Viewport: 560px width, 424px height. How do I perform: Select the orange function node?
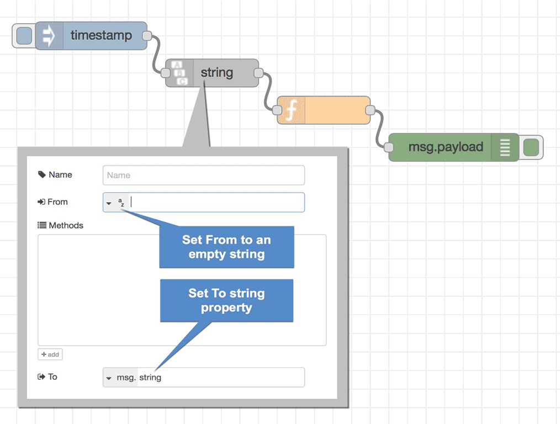(x=331, y=110)
